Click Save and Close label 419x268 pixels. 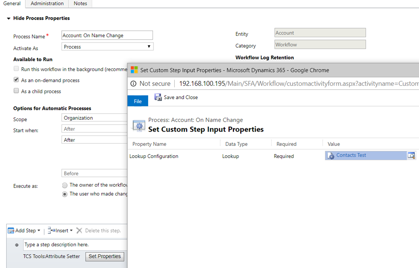coord(181,97)
